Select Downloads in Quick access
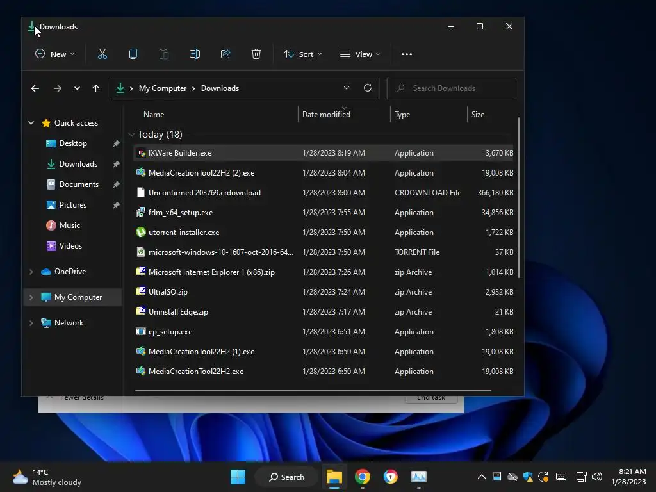This screenshot has width=656, height=492. 78,164
